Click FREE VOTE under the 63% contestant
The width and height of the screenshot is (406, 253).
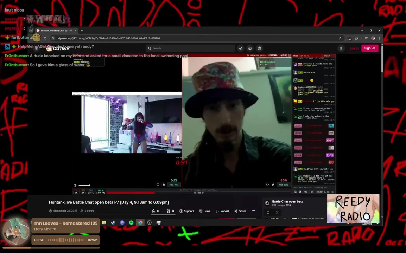click(174, 185)
